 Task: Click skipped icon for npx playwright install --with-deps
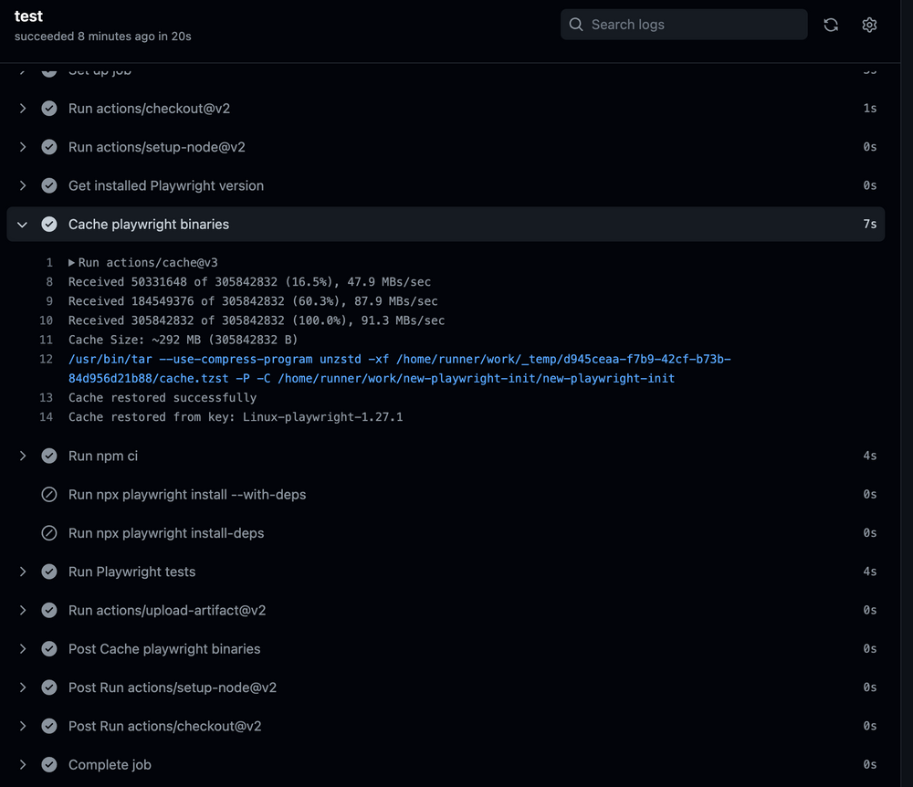[x=49, y=494]
